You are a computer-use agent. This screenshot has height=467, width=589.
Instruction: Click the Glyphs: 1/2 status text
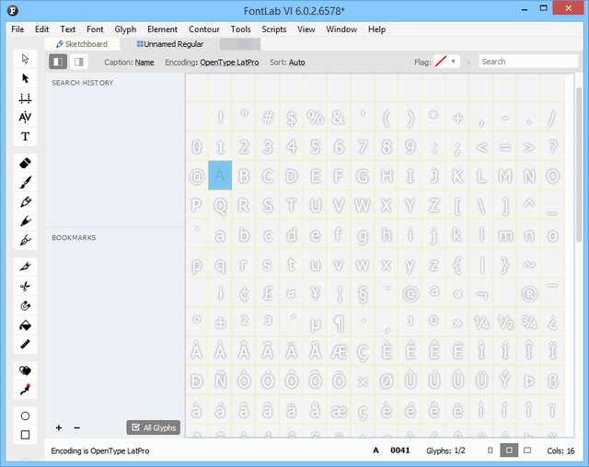(x=445, y=450)
